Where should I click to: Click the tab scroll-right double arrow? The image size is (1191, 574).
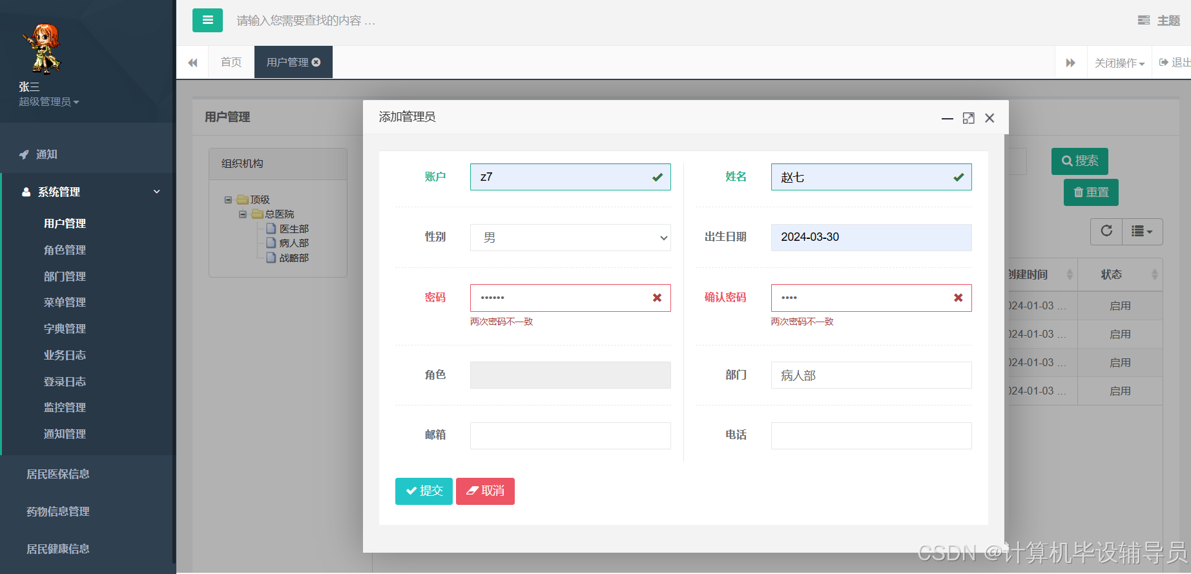[1071, 63]
